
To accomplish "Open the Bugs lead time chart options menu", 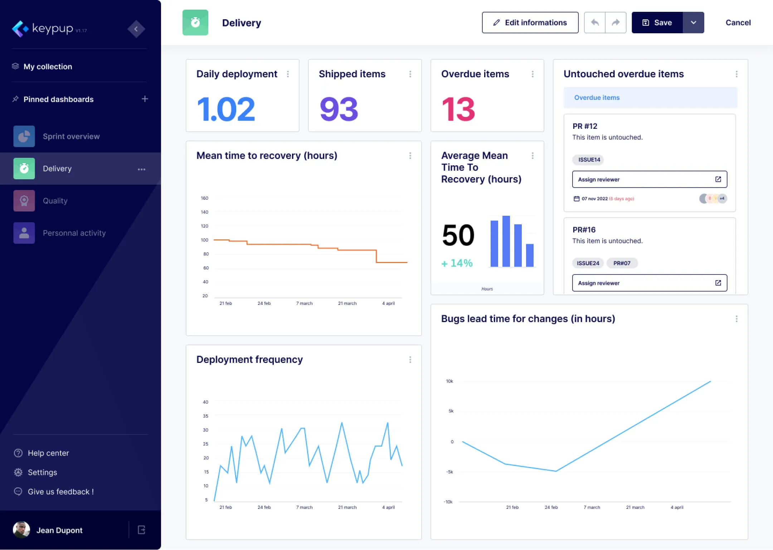I will pos(736,318).
